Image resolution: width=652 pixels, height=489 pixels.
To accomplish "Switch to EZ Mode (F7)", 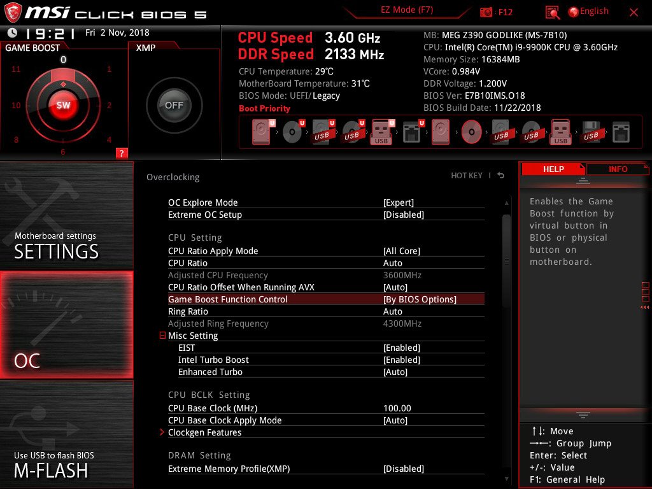I will tap(407, 10).
